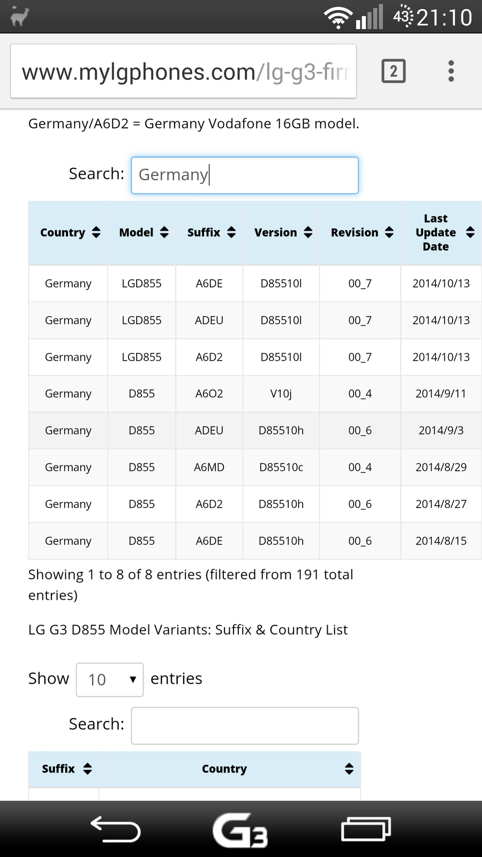Sort firmware table by Revision column

coord(360,232)
